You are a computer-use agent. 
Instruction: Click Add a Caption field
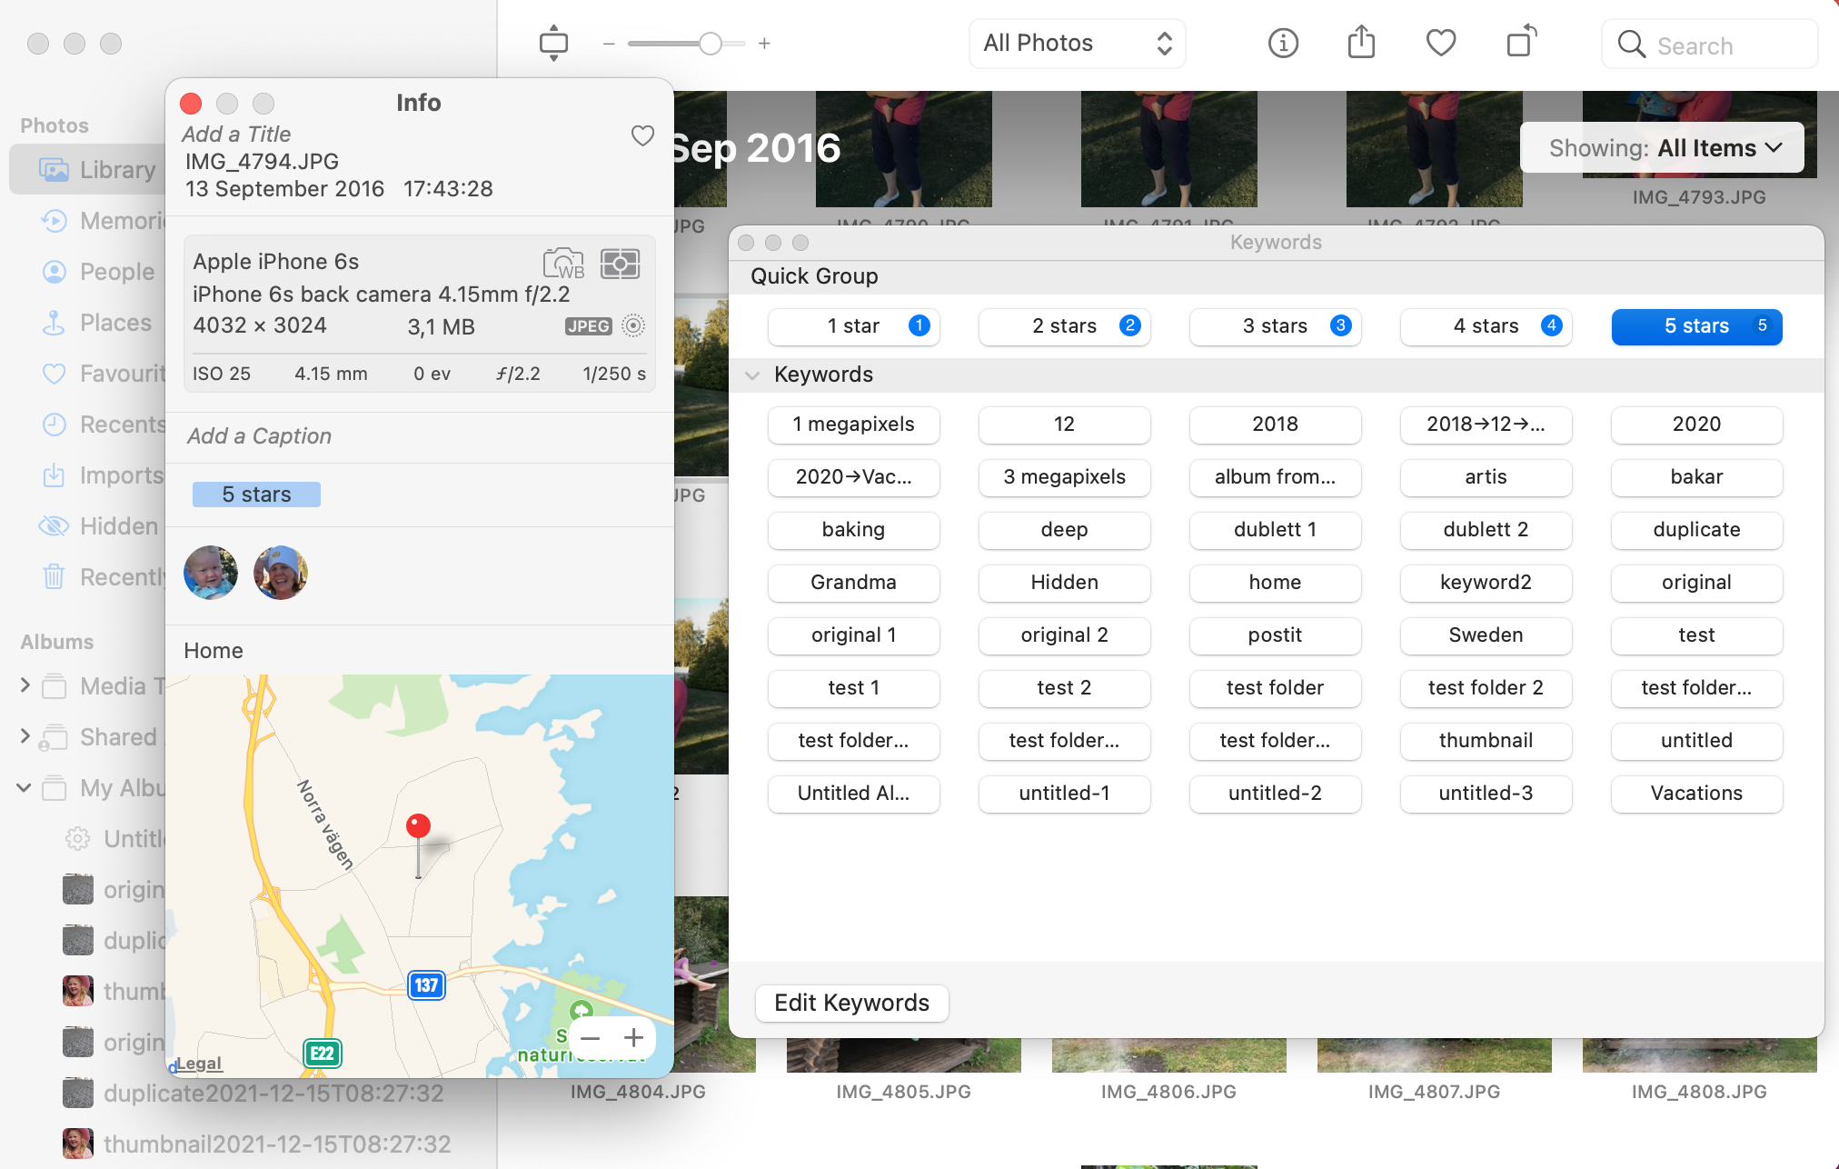click(259, 436)
